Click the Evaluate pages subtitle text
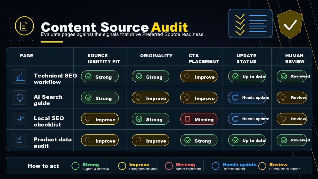The height and width of the screenshot is (179, 318). (123, 35)
